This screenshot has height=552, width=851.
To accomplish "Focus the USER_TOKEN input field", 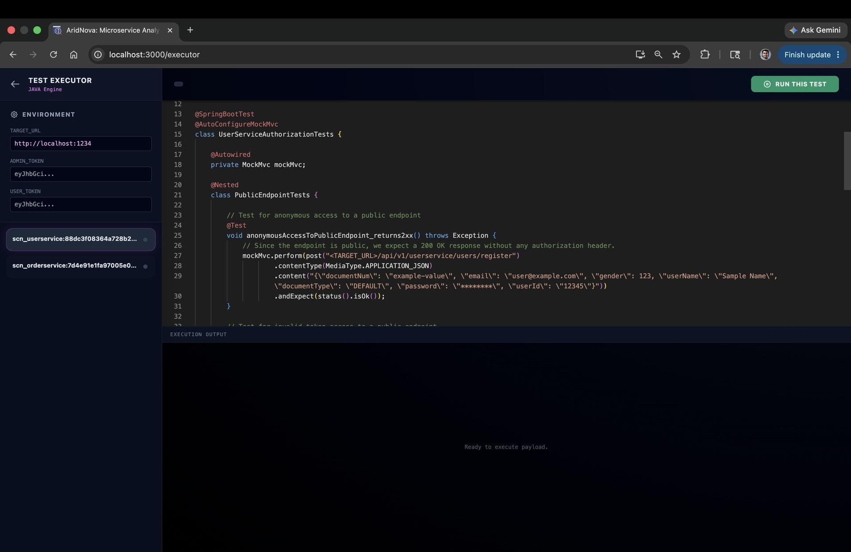I will (x=81, y=204).
